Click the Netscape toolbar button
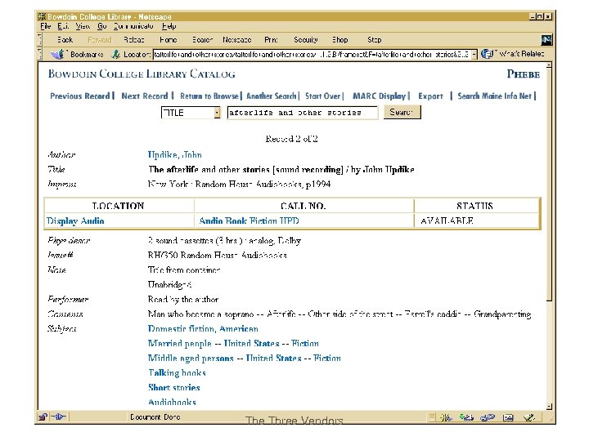Viewport: 589px width, 441px height. click(x=237, y=40)
